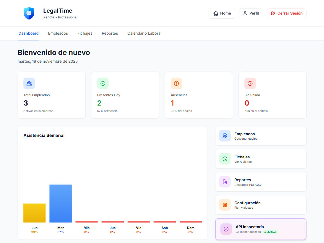The width and height of the screenshot is (324, 243).
Task: Click the Empleados quick-link users icon
Action: [225, 136]
